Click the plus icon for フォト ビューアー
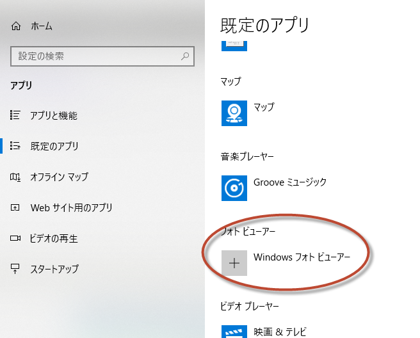The image size is (420, 338). (x=234, y=263)
